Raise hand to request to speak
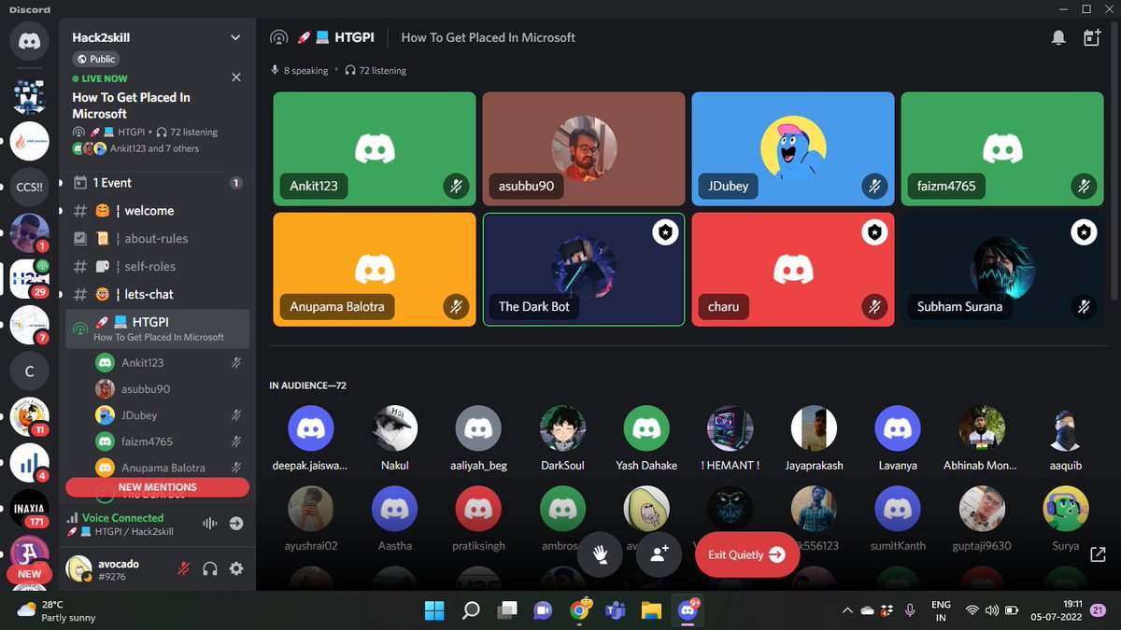Image resolution: width=1121 pixels, height=630 pixels. tap(600, 554)
